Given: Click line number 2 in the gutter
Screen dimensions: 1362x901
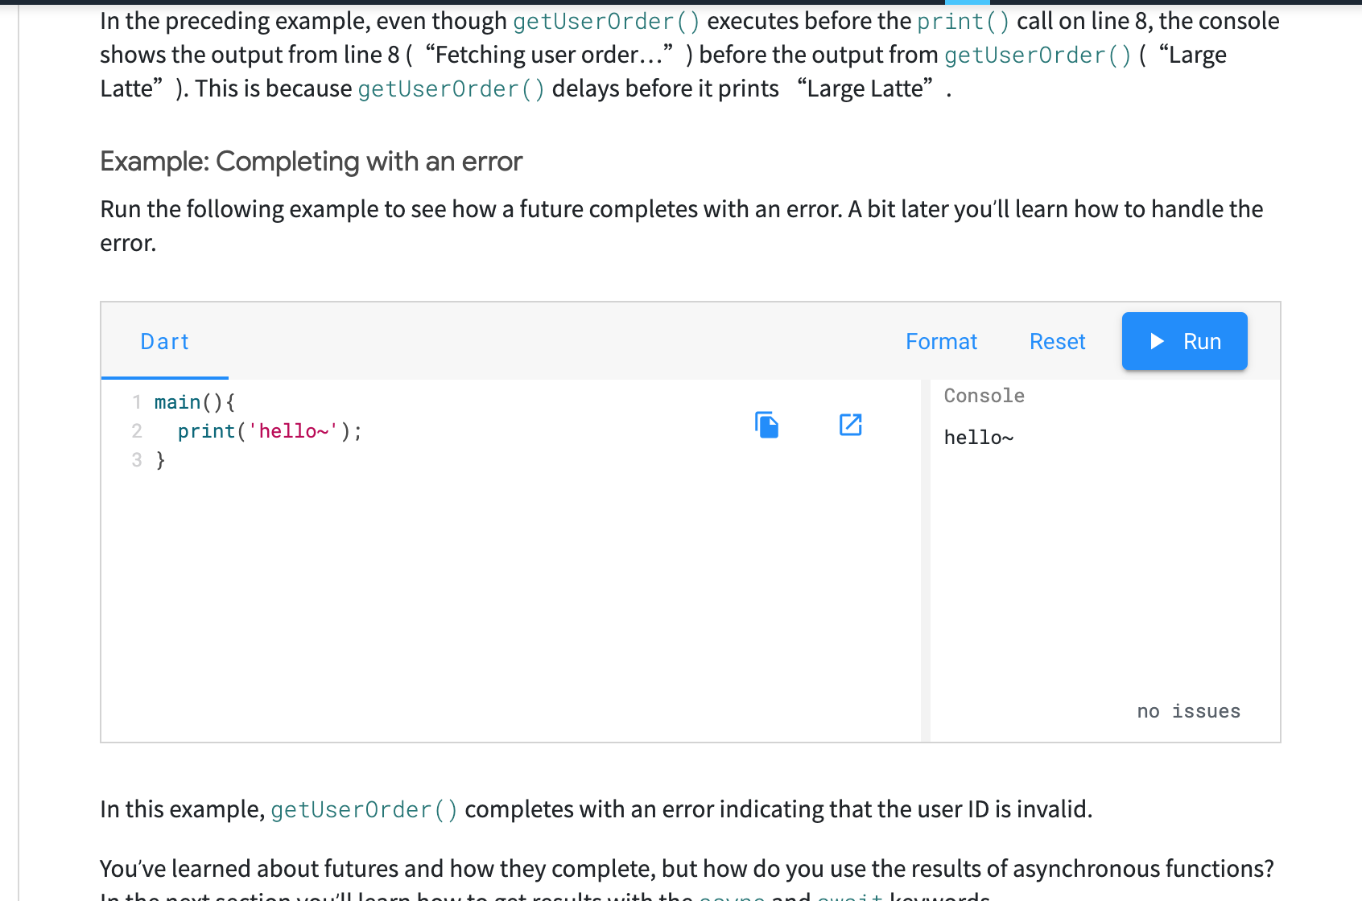Looking at the screenshot, I should [137, 431].
